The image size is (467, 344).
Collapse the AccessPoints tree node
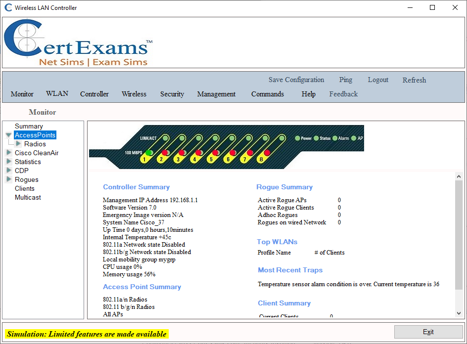pyautogui.click(x=8, y=134)
